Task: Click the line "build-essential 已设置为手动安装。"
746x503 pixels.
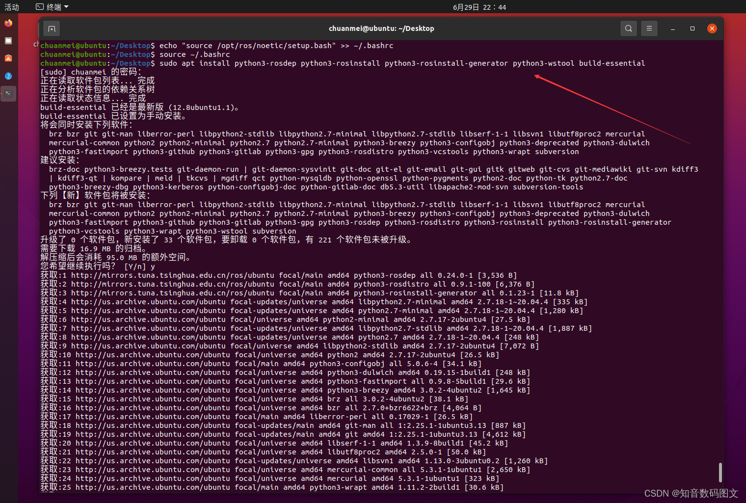Action: coord(113,116)
